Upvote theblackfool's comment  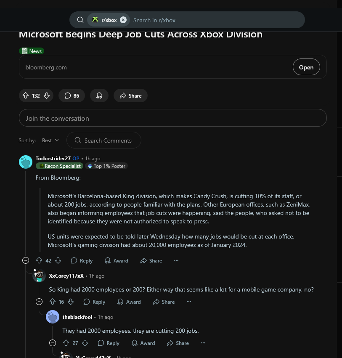click(x=66, y=343)
